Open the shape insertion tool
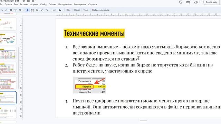The image size is (221, 124). click(x=42, y=10)
